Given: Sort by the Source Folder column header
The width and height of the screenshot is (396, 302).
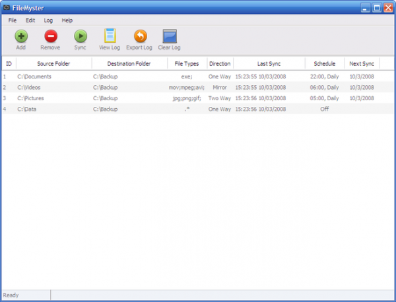Looking at the screenshot, I should click(x=53, y=64).
